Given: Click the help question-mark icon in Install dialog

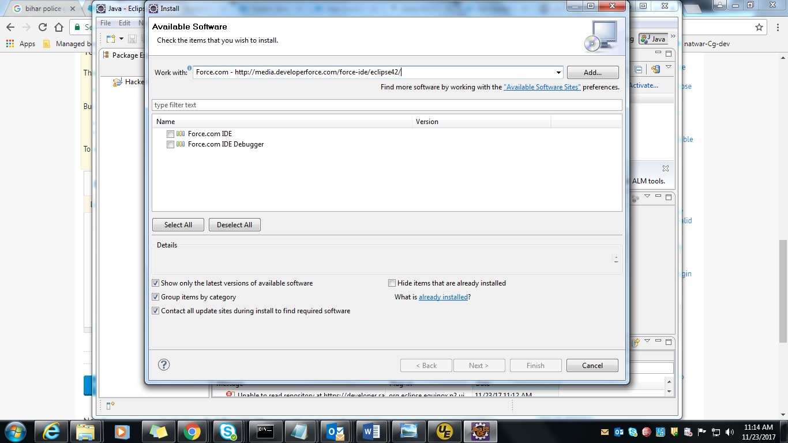Looking at the screenshot, I should (164, 365).
